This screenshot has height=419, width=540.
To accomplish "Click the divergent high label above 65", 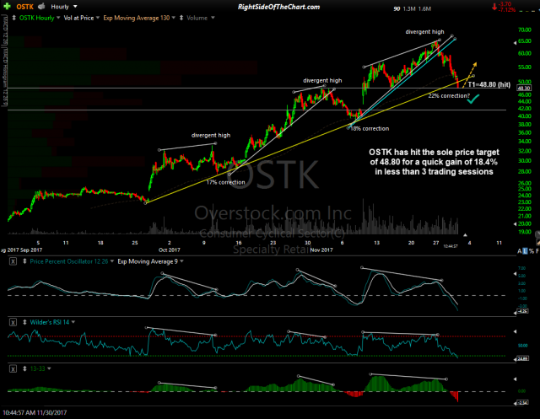I will (x=424, y=32).
